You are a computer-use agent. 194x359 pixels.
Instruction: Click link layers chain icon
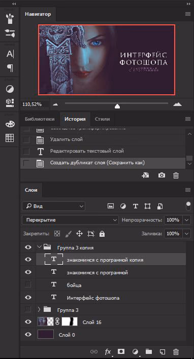pyautogui.click(x=93, y=351)
